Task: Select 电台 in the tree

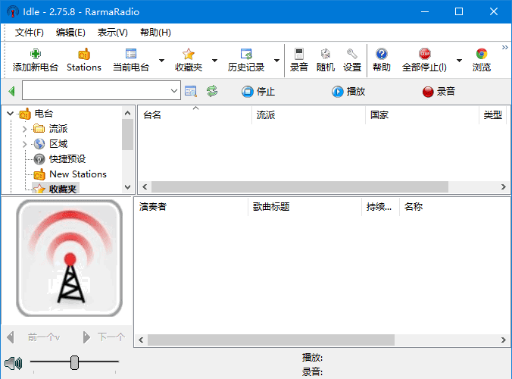Action: [44, 114]
